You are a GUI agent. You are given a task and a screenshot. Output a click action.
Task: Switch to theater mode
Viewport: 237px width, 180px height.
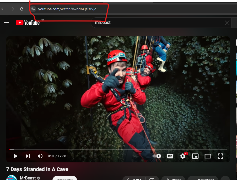click(x=208, y=156)
